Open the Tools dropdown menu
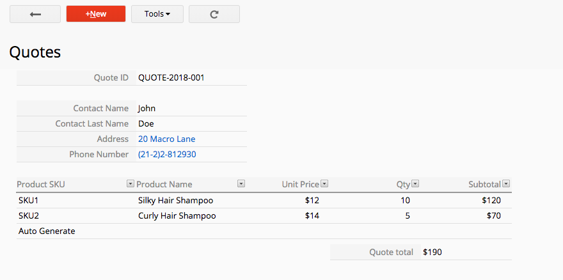Viewport: 563px width, 280px height. 157,14
